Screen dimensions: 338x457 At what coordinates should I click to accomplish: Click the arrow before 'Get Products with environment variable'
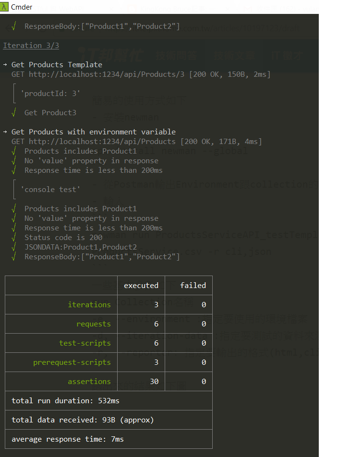tap(5, 132)
